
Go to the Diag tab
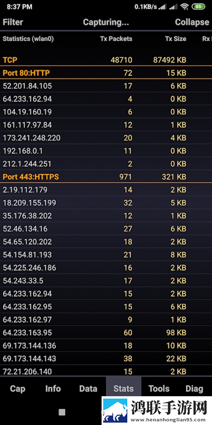pos(194,389)
